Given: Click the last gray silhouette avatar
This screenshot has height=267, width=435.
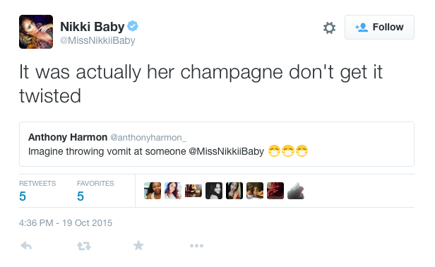Looking at the screenshot, I should coord(296,191).
